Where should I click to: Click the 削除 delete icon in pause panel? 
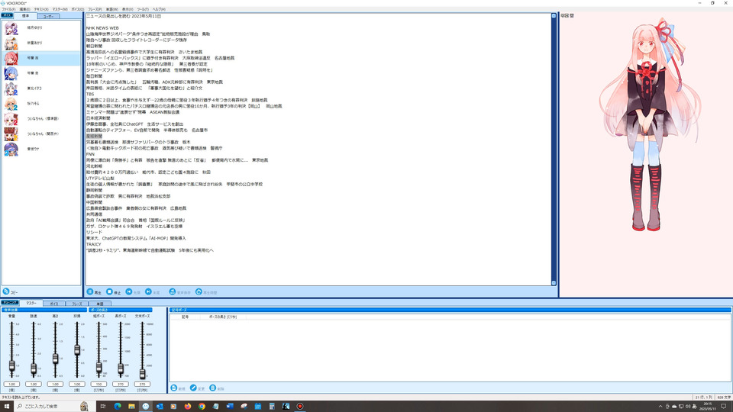(213, 388)
